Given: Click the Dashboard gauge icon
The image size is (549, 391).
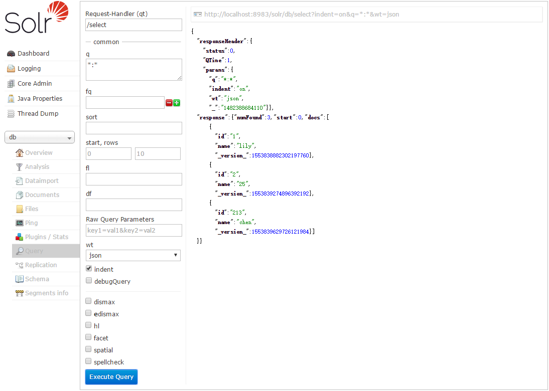Looking at the screenshot, I should pyautogui.click(x=11, y=54).
